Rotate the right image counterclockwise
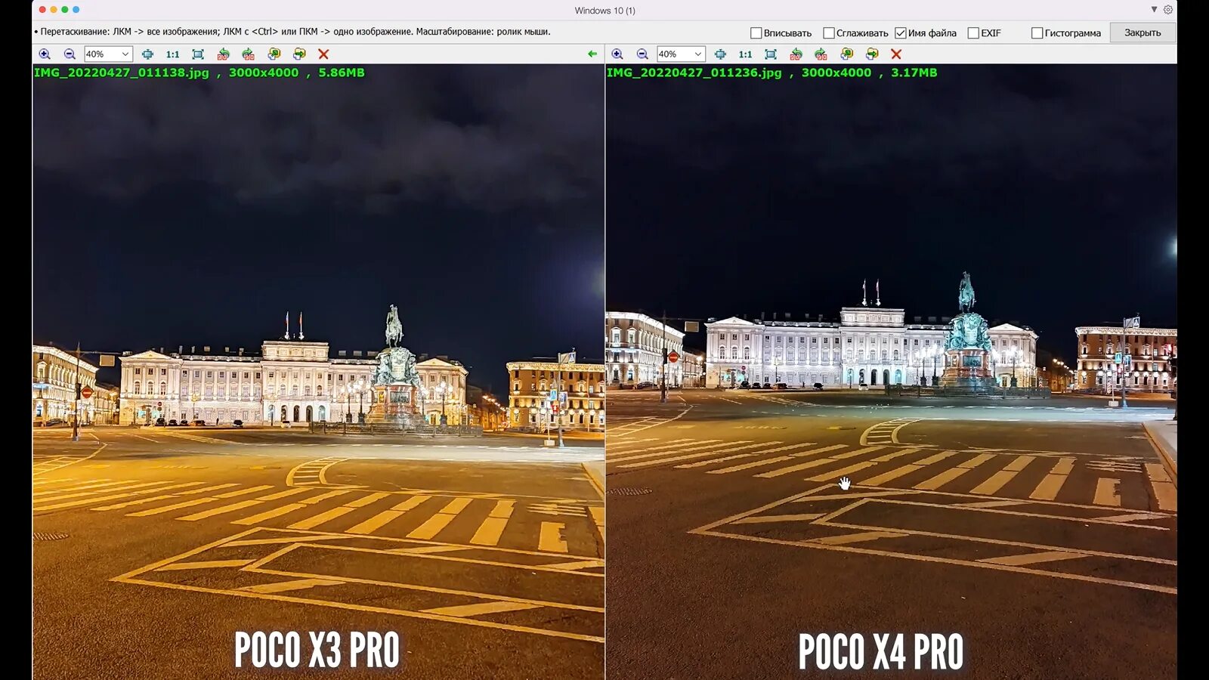The width and height of the screenshot is (1209, 680). click(x=796, y=54)
